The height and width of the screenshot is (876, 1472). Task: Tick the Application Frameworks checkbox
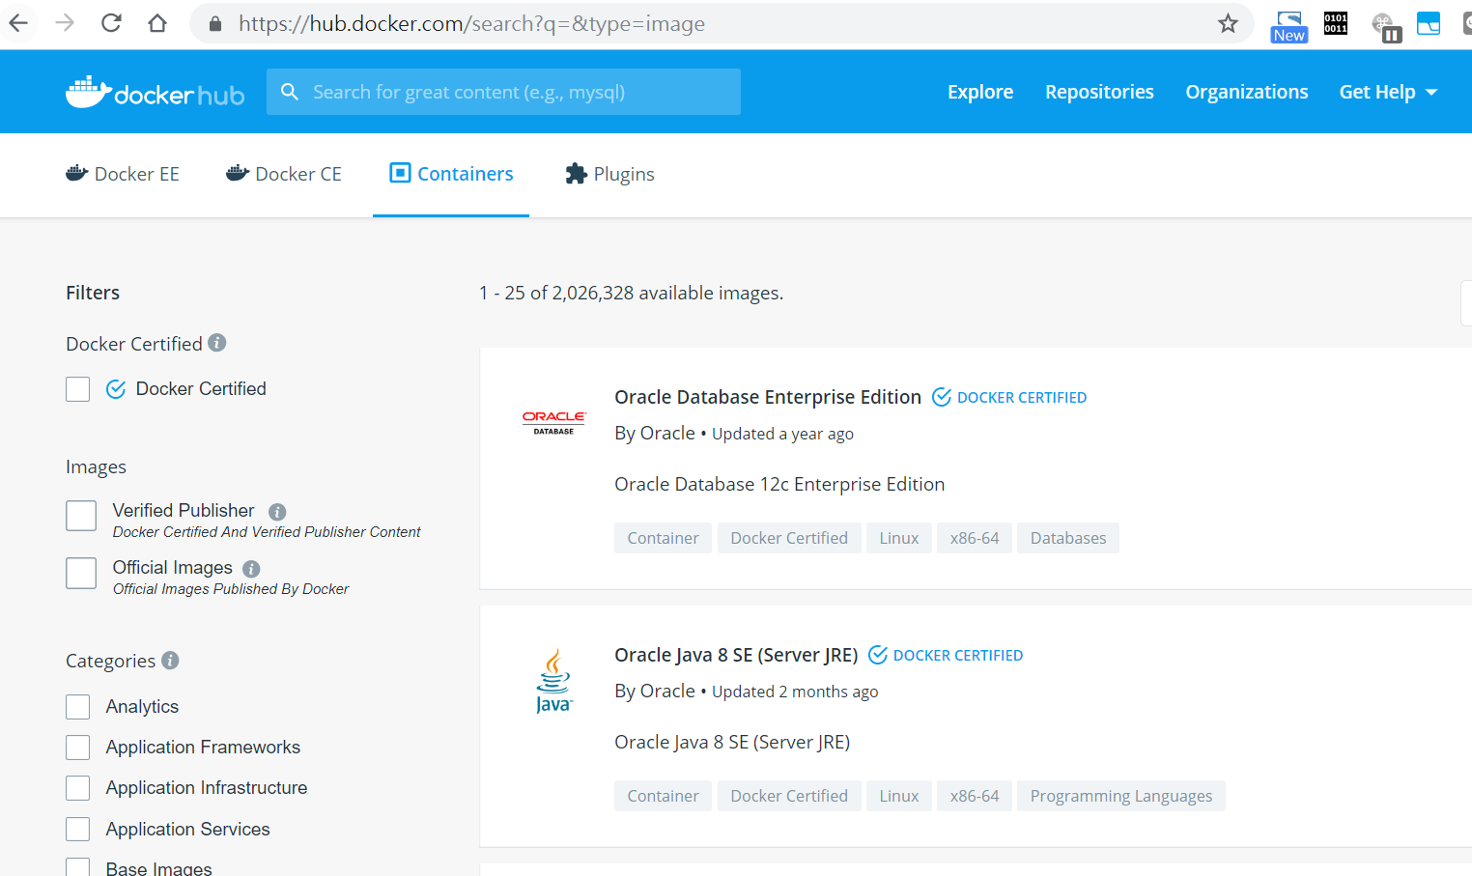tap(77, 748)
